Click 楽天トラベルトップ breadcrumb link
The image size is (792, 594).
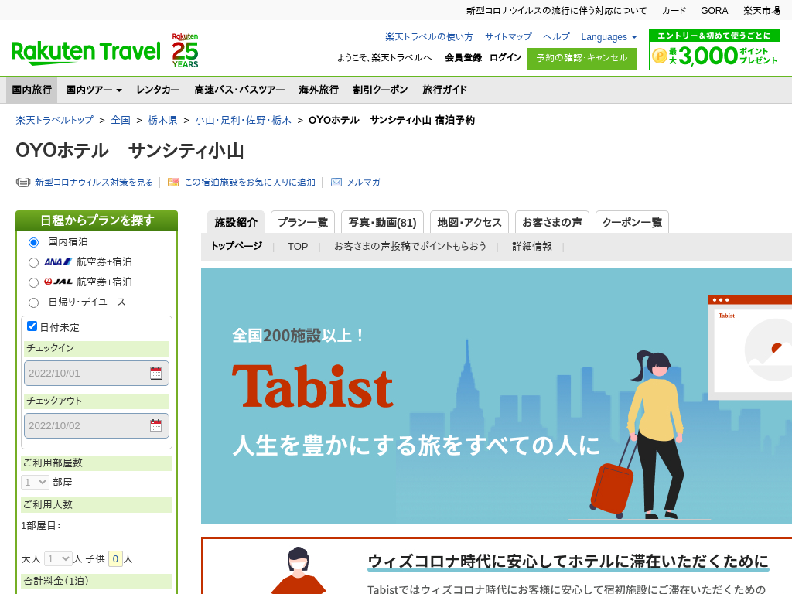[x=55, y=120]
